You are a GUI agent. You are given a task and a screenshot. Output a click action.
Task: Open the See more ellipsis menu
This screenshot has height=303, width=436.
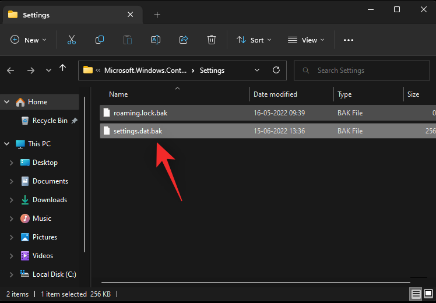[x=349, y=40]
